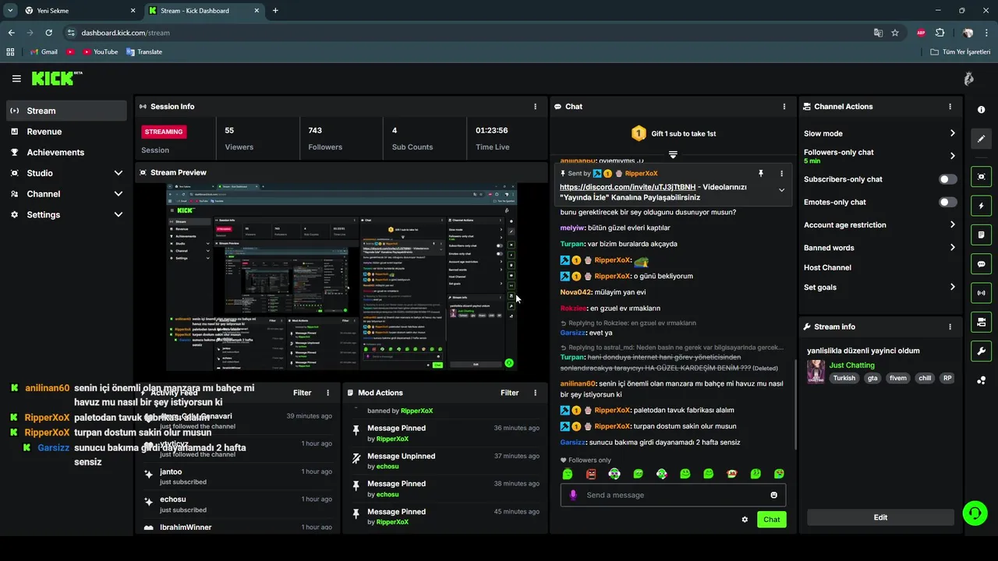Open Account age restriction options
Viewport: 998px width, 561px height.
(879, 225)
